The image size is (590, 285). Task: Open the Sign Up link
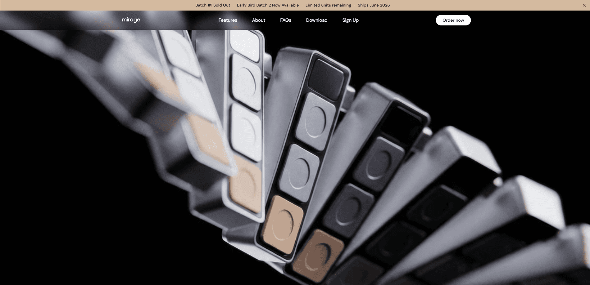(350, 20)
